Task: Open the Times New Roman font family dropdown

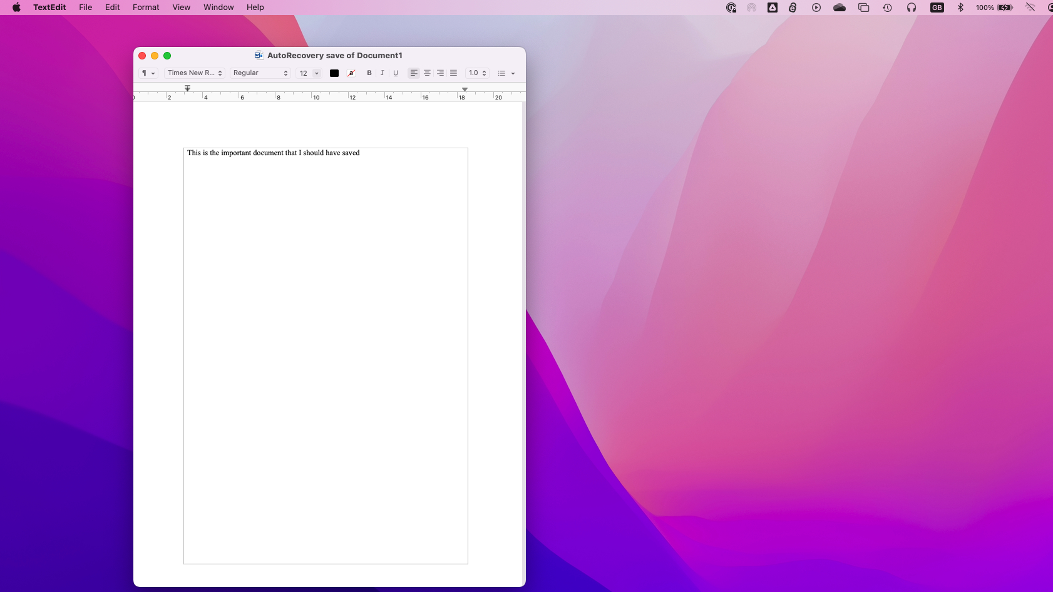Action: click(194, 73)
